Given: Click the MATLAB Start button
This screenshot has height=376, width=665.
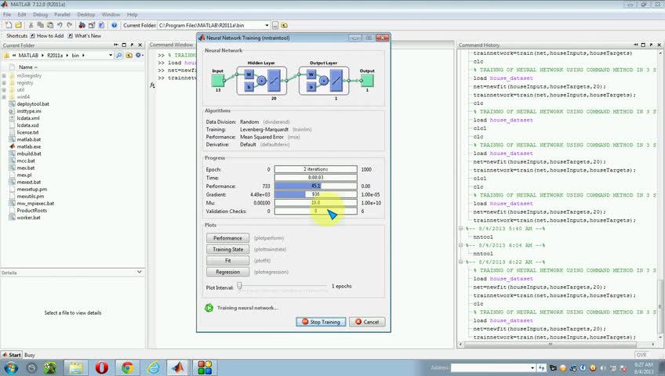Looking at the screenshot, I should (x=12, y=356).
